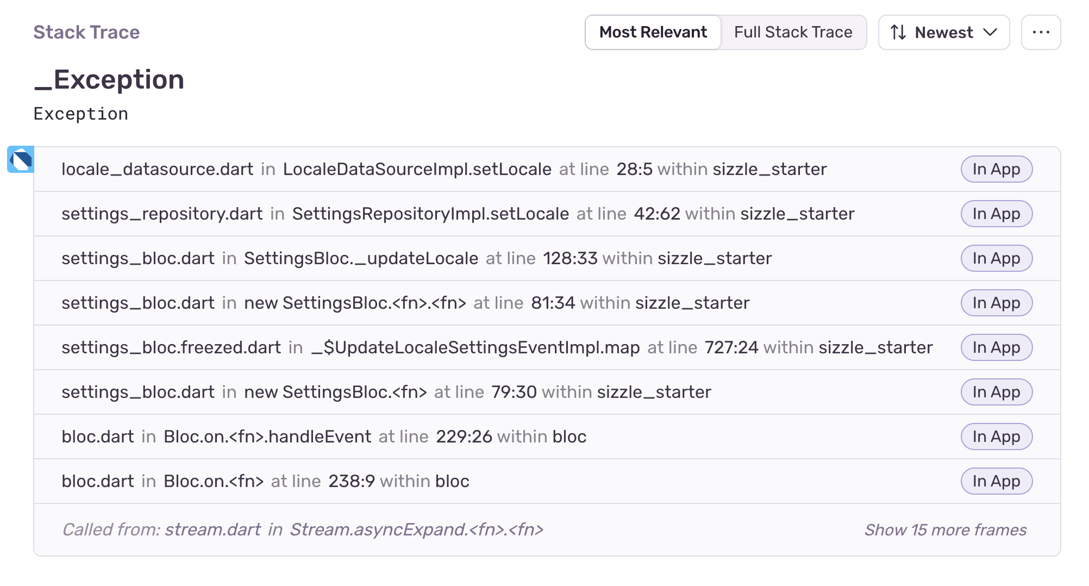Click the Stack Trace section heading
The width and height of the screenshot is (1089, 586).
[x=86, y=33]
